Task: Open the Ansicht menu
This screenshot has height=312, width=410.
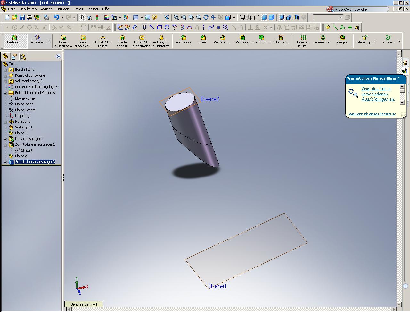Action: (x=46, y=9)
